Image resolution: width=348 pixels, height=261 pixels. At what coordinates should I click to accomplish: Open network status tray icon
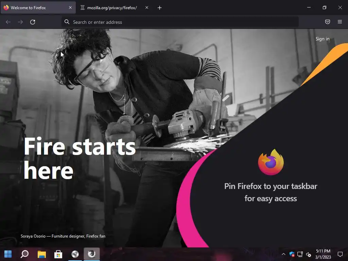[300, 254]
